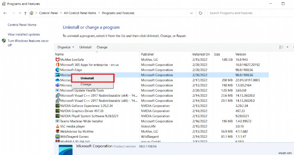The width and height of the screenshot is (294, 155).
Task: Click the Programs and Features title bar icon
Action: 4,4
